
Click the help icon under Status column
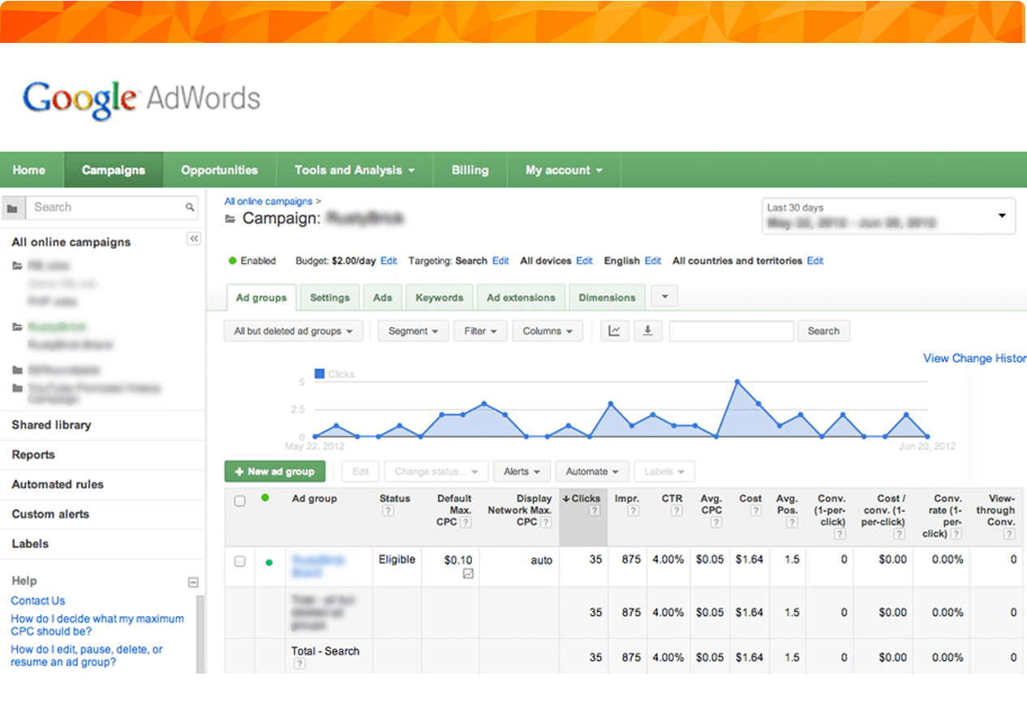coord(388,511)
